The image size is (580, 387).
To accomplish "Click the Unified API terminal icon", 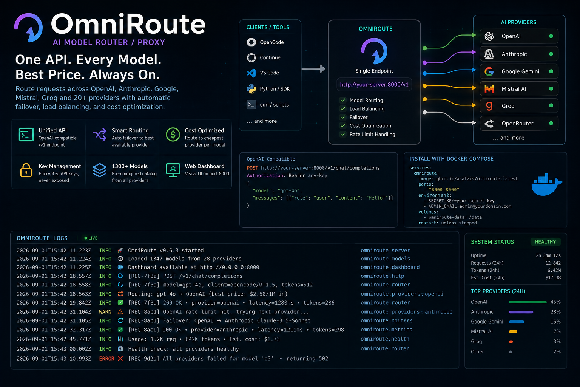I will pyautogui.click(x=26, y=135).
